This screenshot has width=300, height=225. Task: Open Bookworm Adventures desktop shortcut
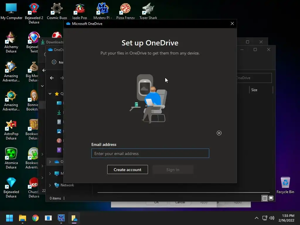click(32, 158)
